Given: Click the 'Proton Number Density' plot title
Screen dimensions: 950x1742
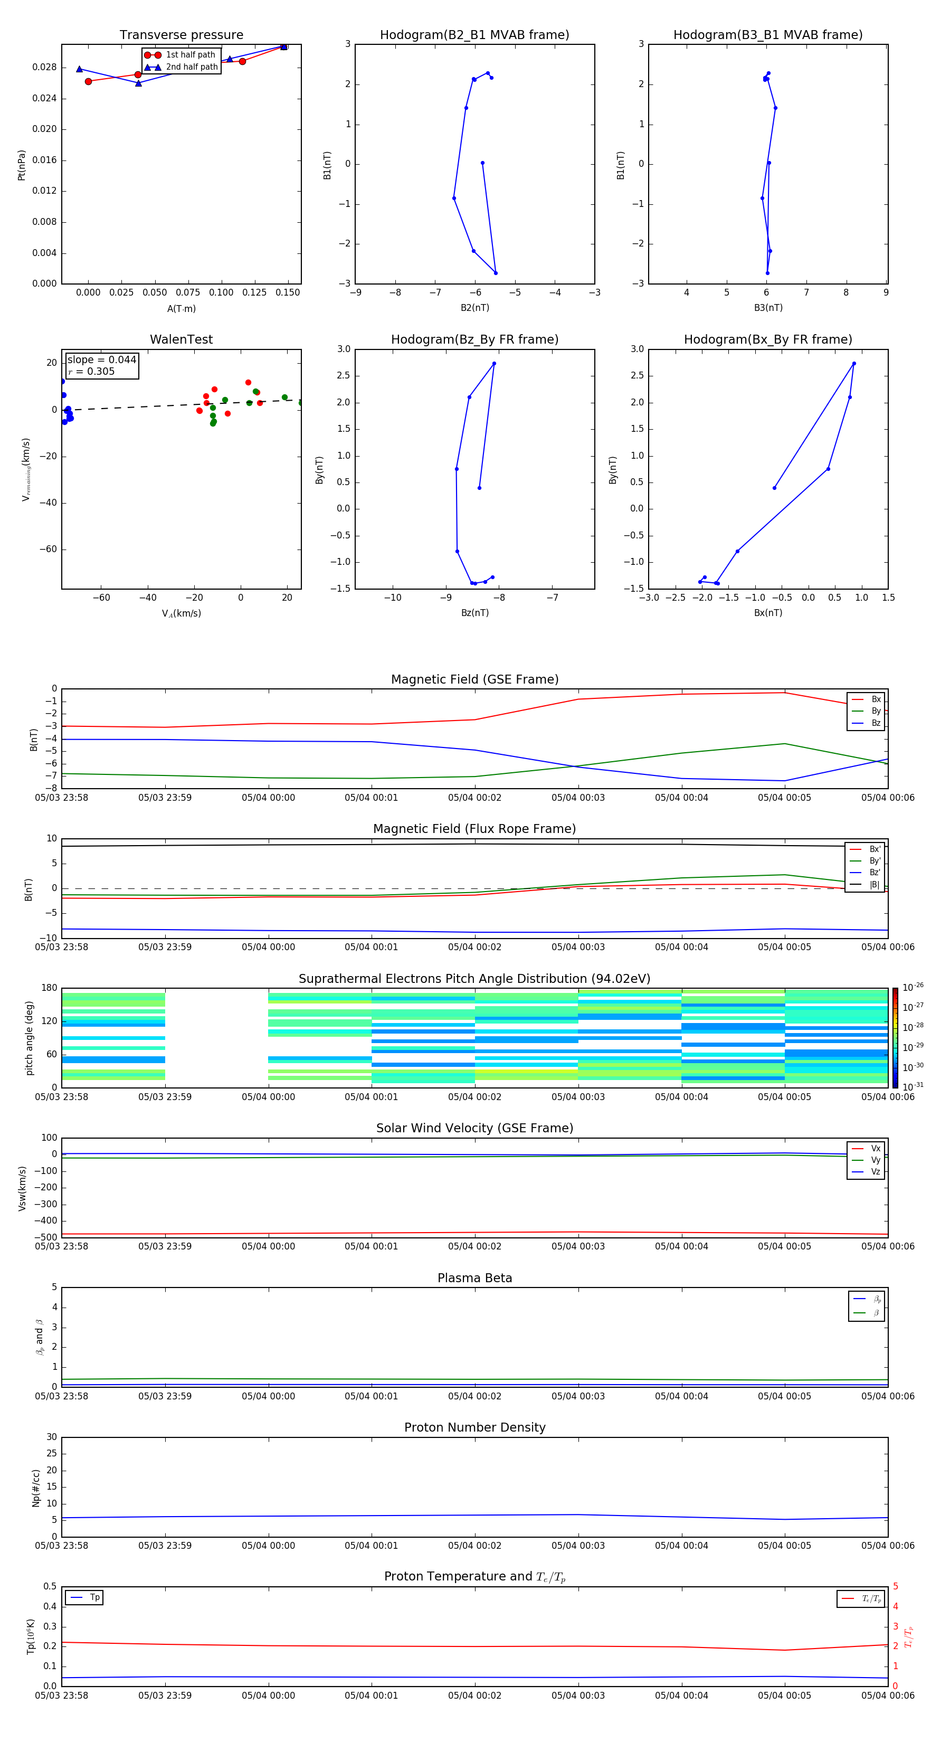Looking at the screenshot, I should point(474,1427).
